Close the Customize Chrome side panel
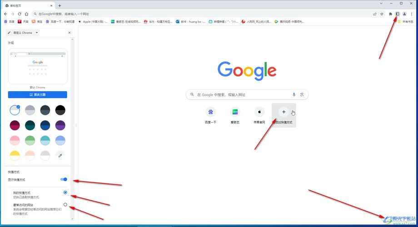Image resolution: width=418 pixels, height=227 pixels. tap(70, 33)
